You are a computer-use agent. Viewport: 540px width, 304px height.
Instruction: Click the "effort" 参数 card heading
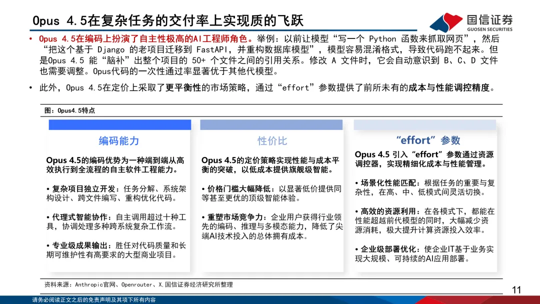click(x=428, y=140)
